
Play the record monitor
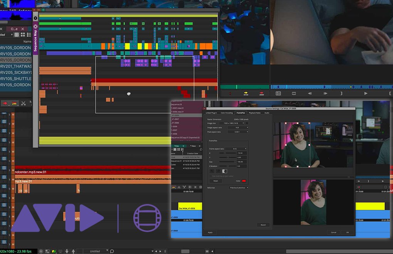click(366, 94)
